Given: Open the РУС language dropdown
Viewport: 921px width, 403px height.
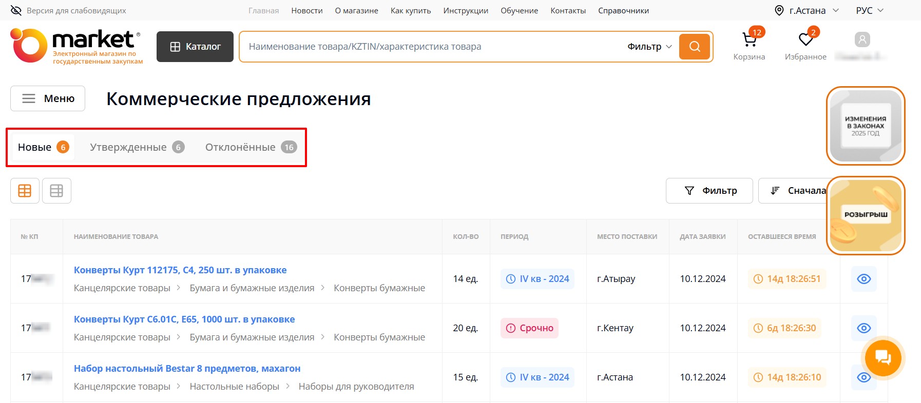Looking at the screenshot, I should [x=869, y=11].
